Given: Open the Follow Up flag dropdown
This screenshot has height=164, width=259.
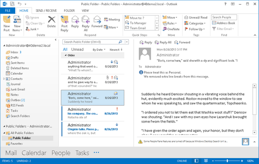Looking at the screenshot, I should tap(194, 29).
